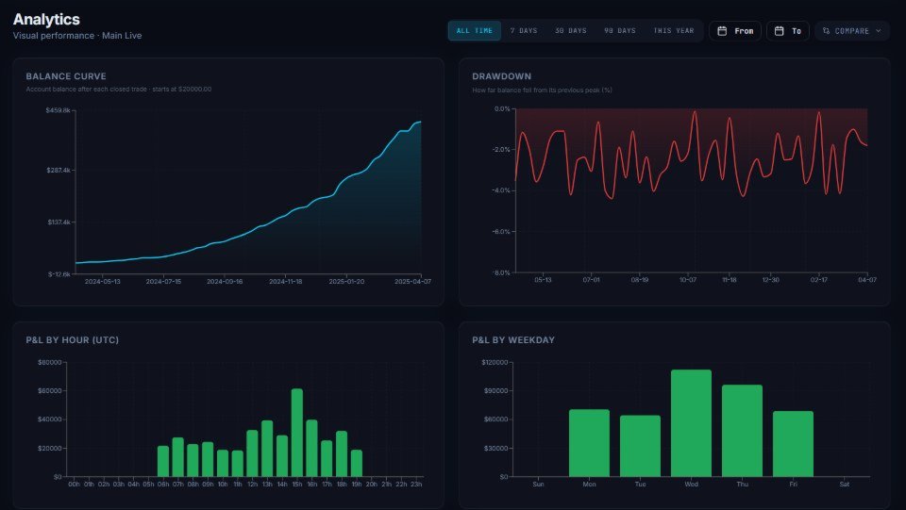
Task: Click the 00h hour axis label
Action: pyautogui.click(x=74, y=484)
